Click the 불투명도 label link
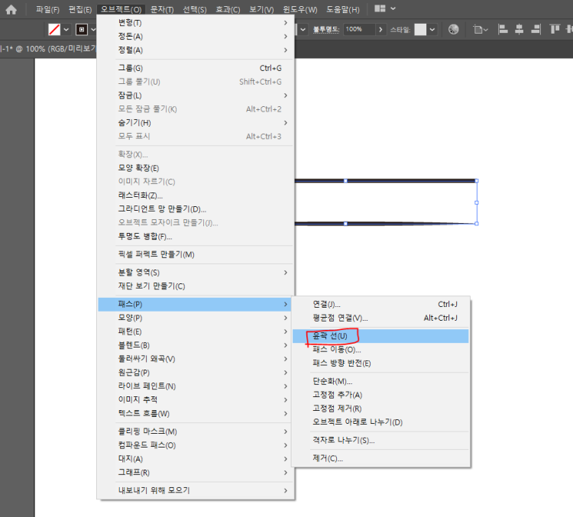This screenshot has height=517, width=573. click(x=326, y=29)
